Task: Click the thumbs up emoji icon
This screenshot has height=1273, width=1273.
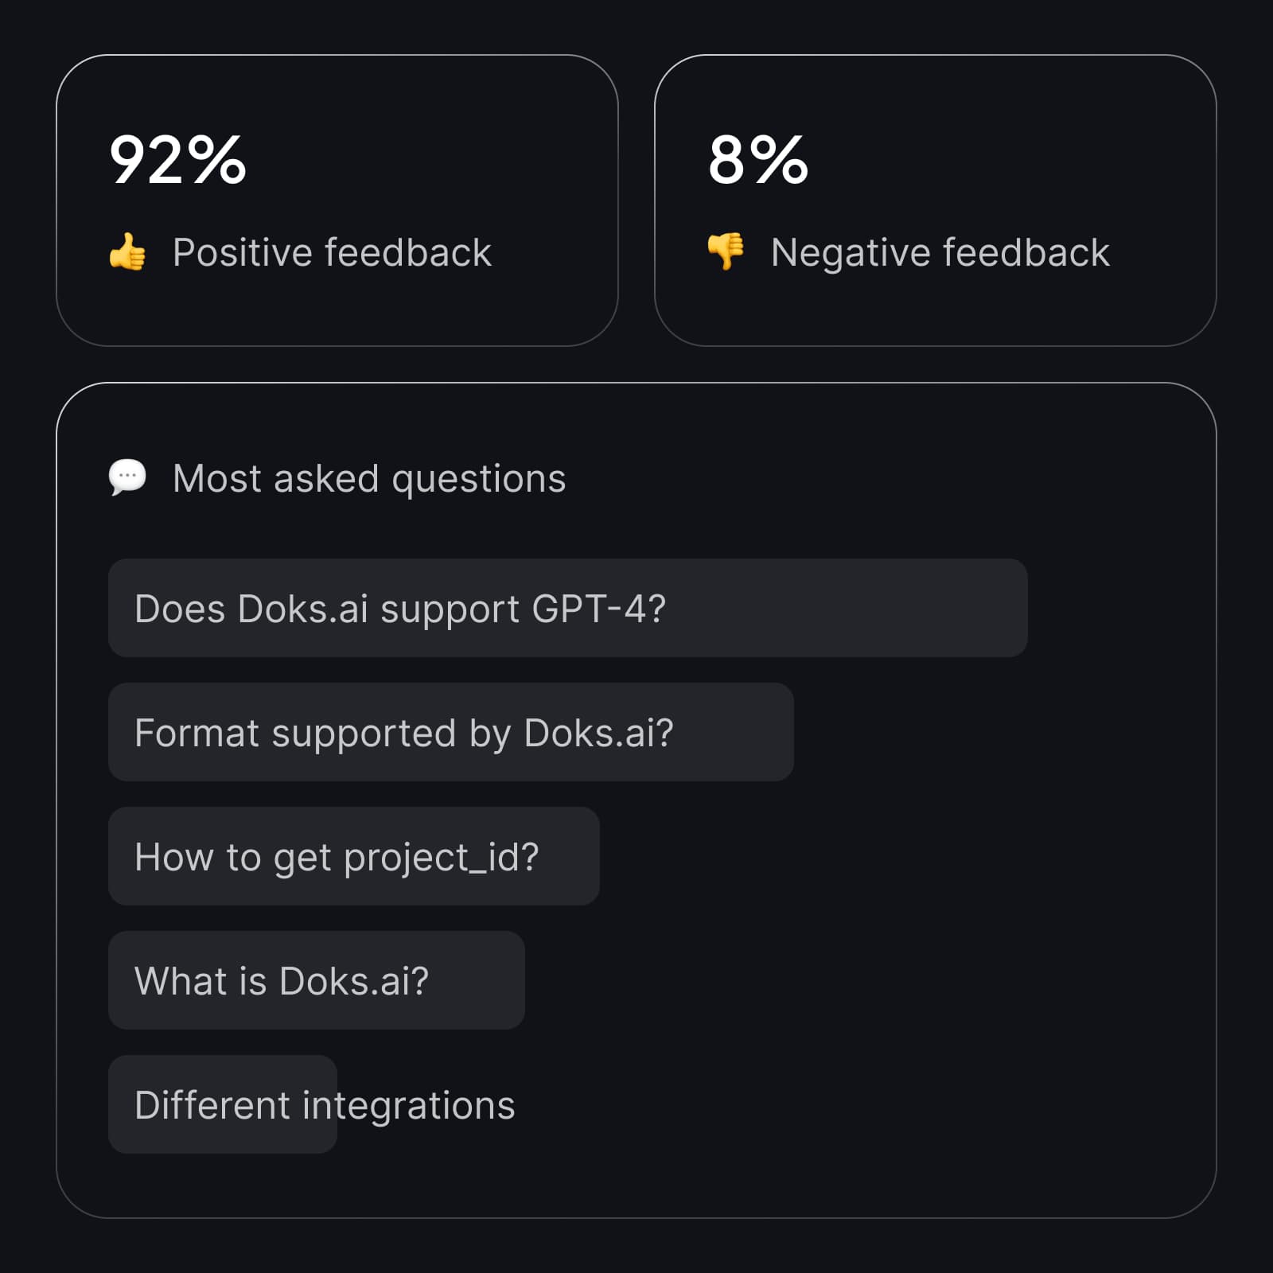Action: [x=127, y=252]
